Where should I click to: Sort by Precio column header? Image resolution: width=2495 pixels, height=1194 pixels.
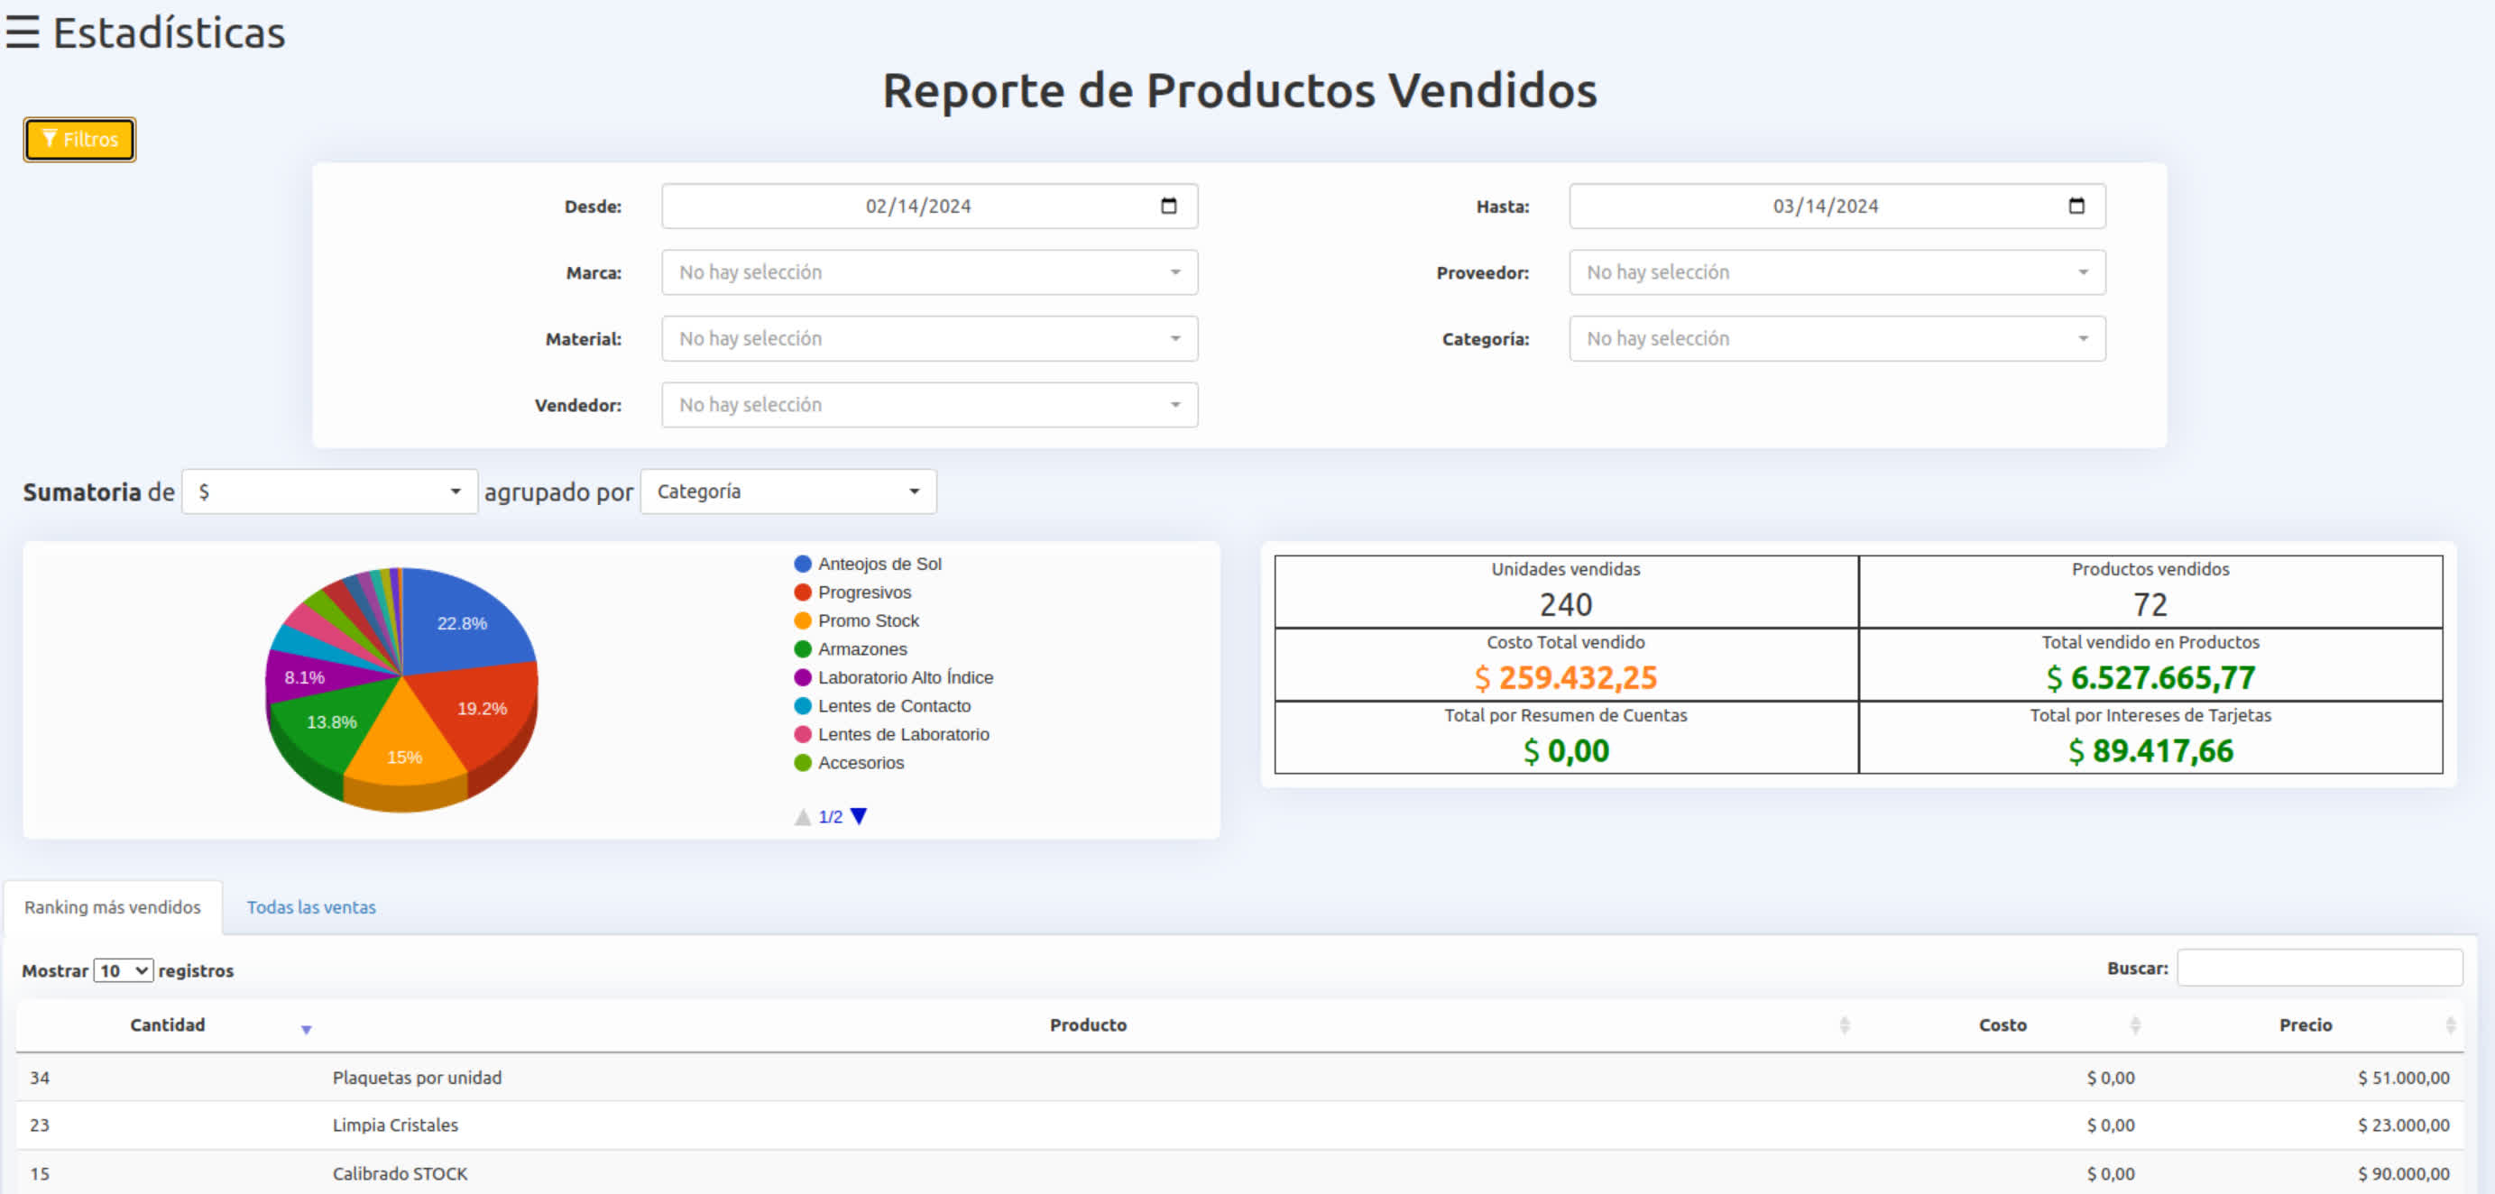click(2306, 1024)
